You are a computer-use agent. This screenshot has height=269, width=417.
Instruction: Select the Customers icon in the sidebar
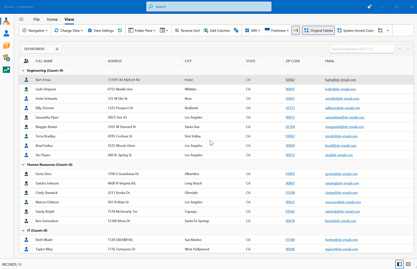(x=6, y=33)
